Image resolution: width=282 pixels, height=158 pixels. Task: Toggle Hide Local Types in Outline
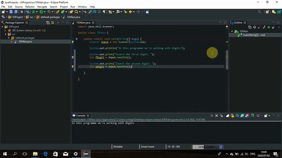click(273, 27)
